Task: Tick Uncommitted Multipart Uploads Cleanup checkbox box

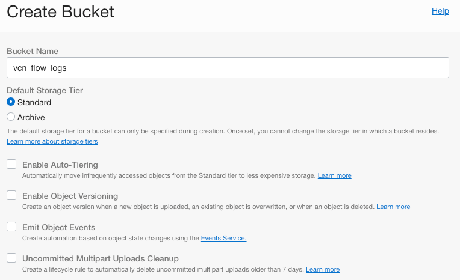Action: coord(11,258)
